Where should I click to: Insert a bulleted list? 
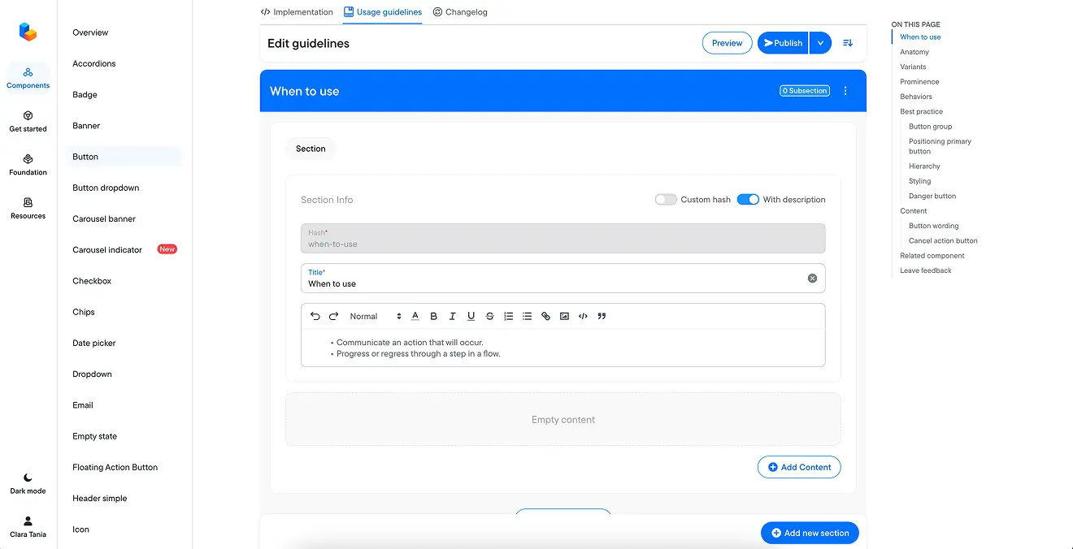pos(528,317)
